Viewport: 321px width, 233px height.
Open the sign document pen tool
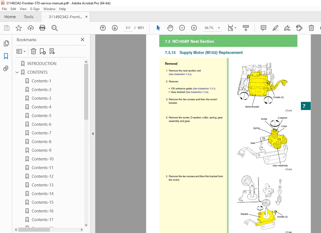click(x=287, y=28)
